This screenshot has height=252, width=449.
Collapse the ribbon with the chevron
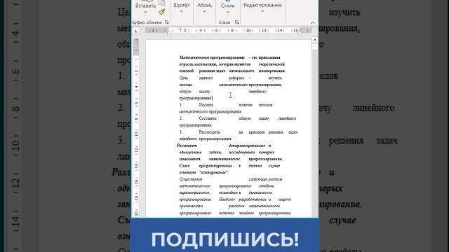pos(313,22)
